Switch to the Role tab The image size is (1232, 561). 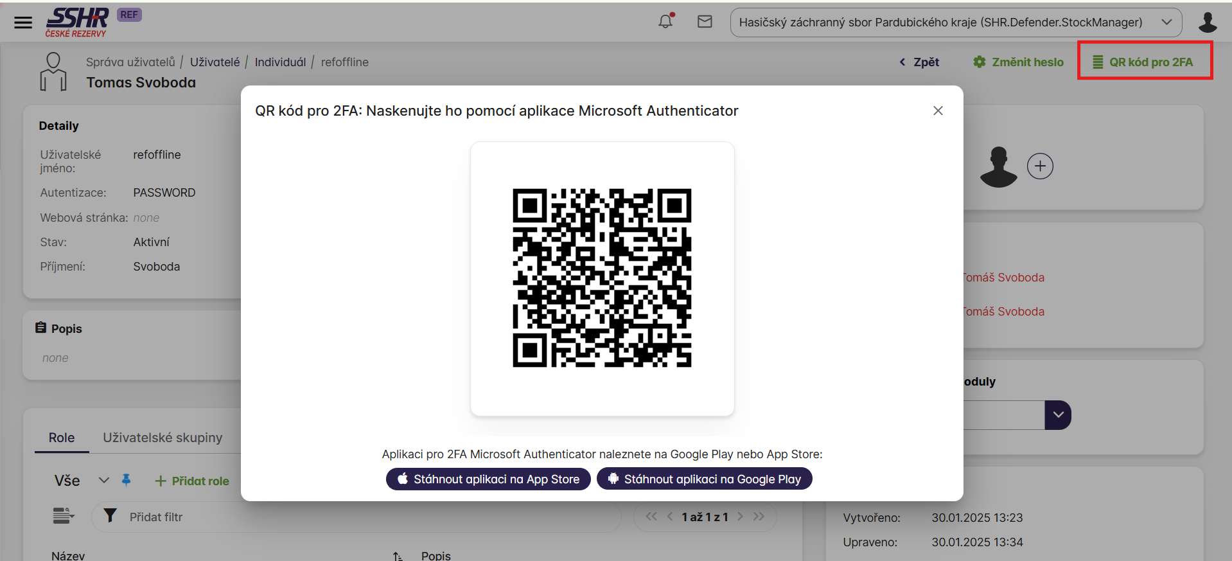point(62,438)
